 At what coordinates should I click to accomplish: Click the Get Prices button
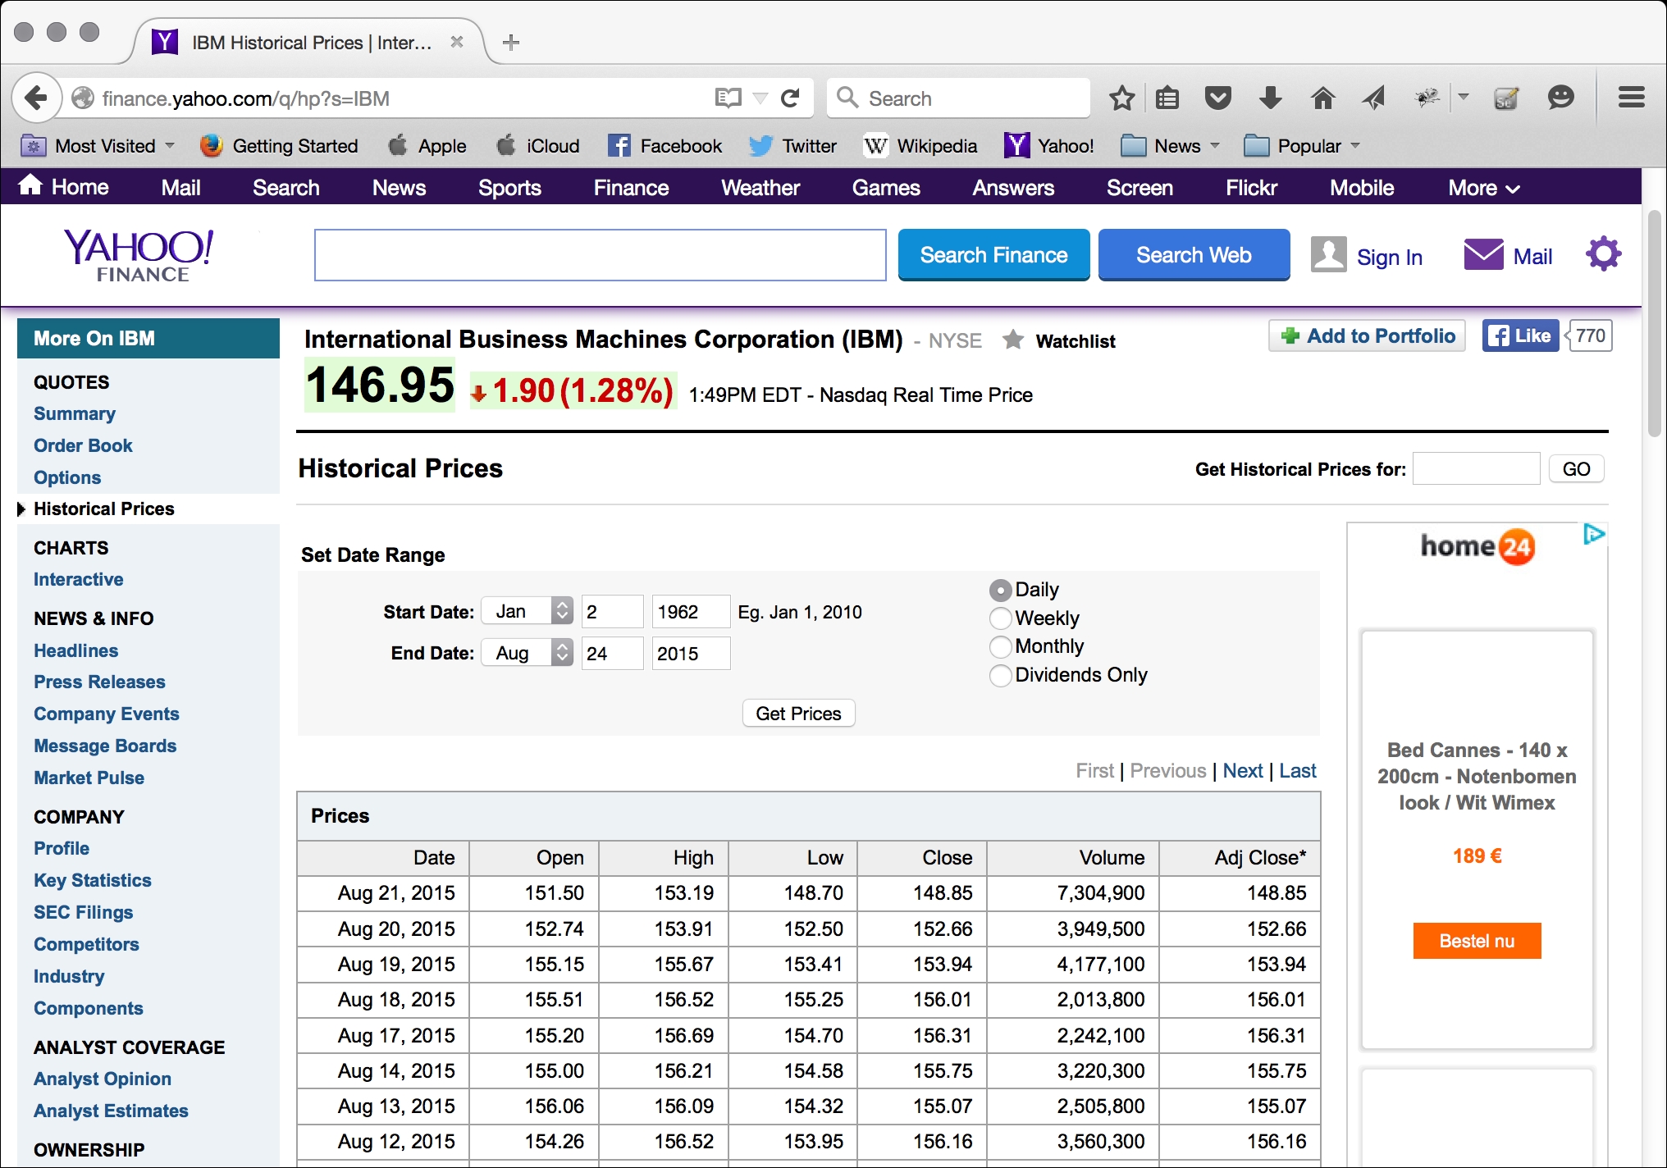(798, 714)
